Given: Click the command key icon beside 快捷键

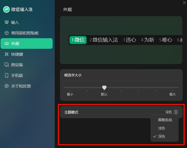Looking at the screenshot, I should coord(7,54).
